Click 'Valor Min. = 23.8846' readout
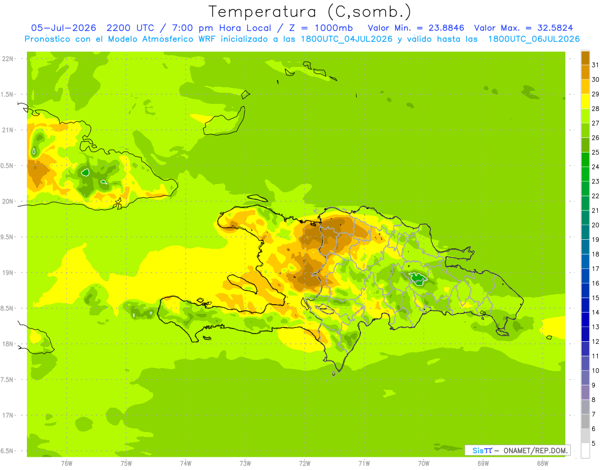609x470 pixels. point(415,28)
